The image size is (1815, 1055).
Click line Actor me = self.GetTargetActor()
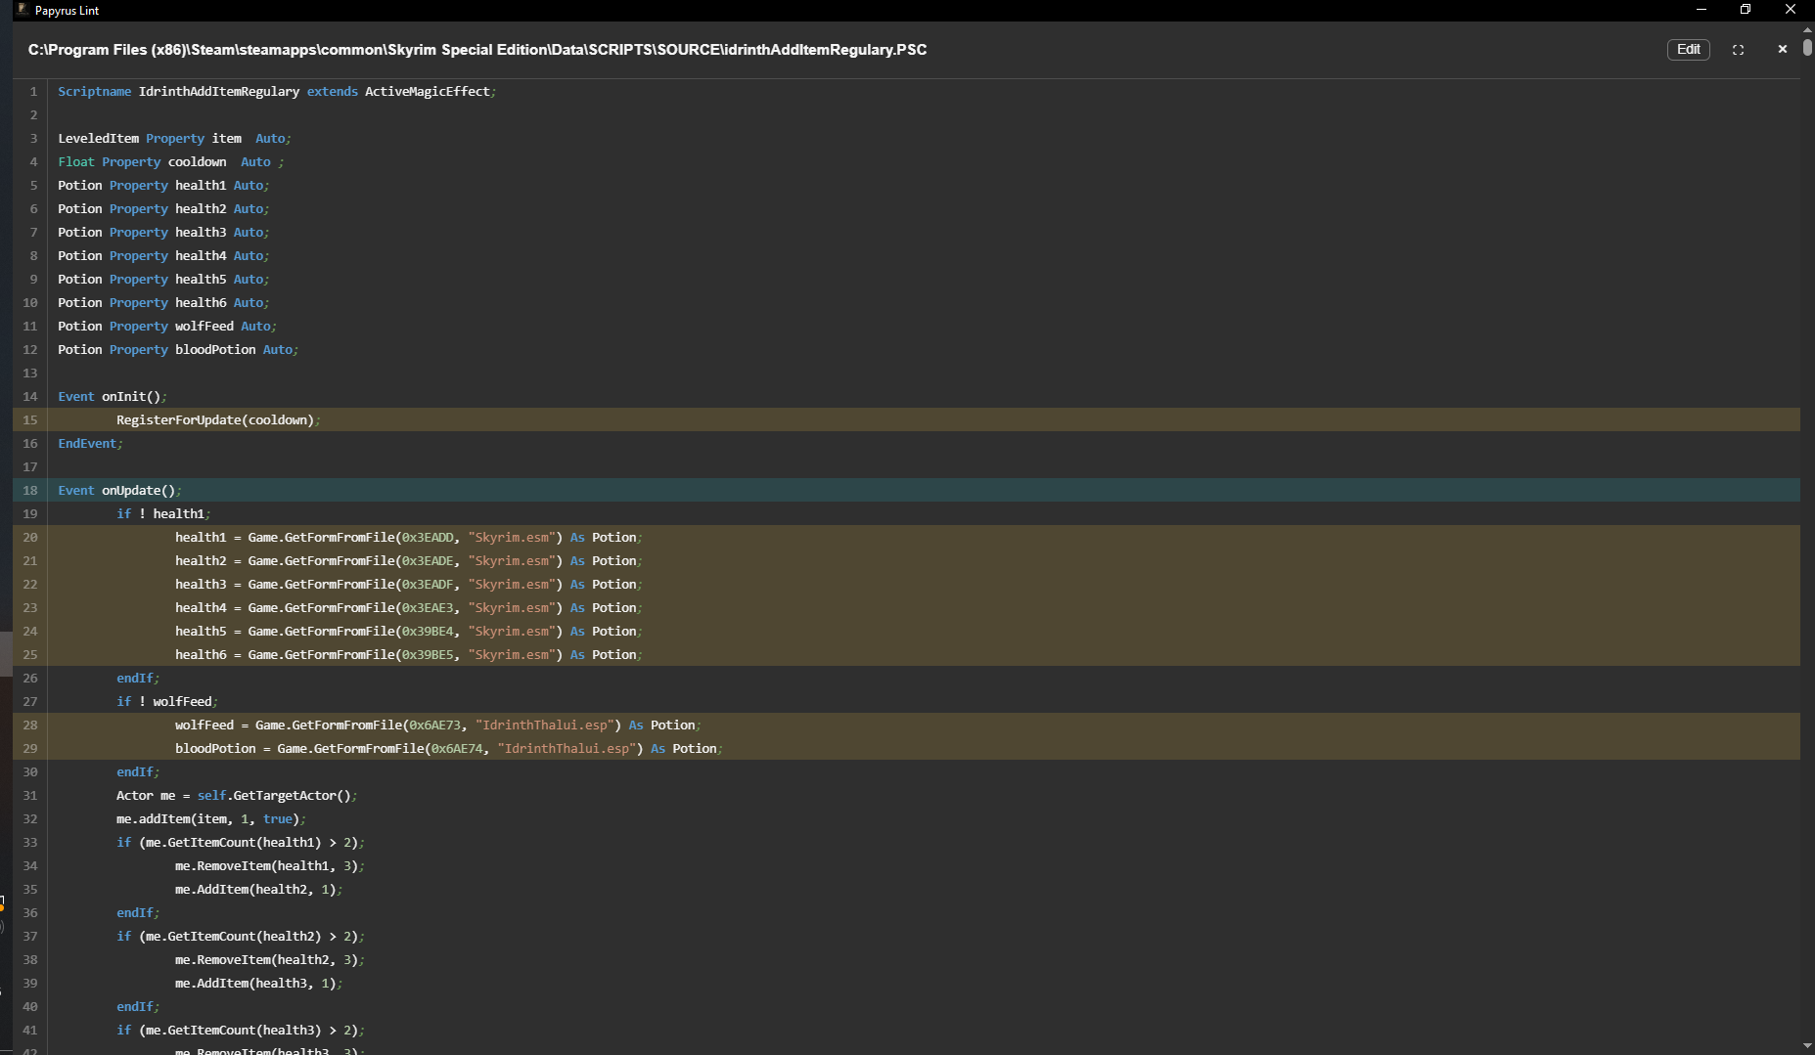coord(237,795)
